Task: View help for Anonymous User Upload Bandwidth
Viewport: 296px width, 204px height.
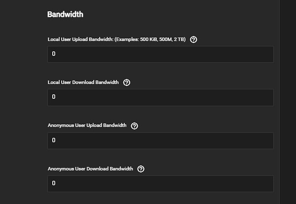Action: [135, 126]
